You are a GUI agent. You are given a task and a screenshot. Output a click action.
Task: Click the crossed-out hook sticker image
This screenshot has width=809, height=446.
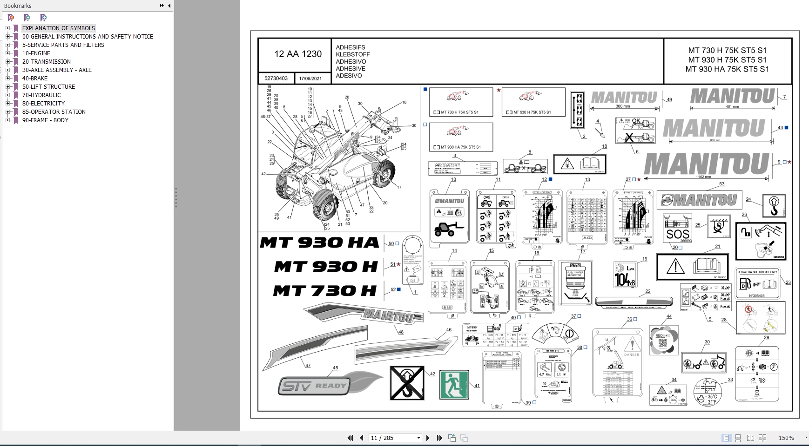[407, 383]
